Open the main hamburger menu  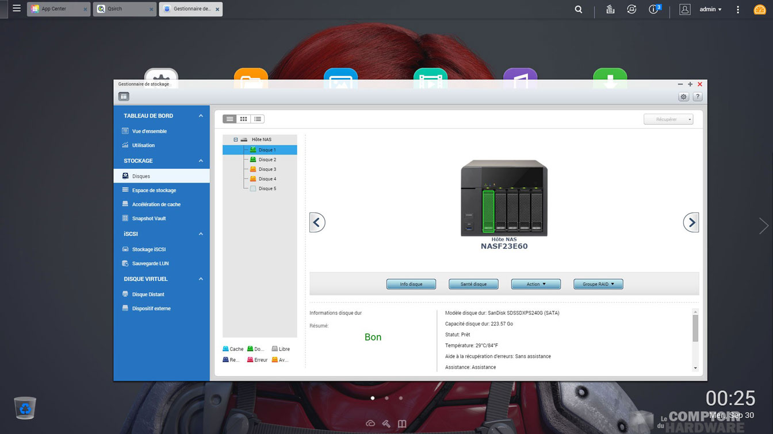pyautogui.click(x=17, y=9)
